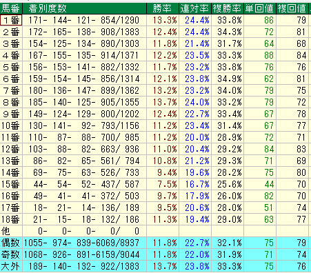Click the 44 単回値 in 15番 row
Screen dimensions: 311x273
(x=260, y=184)
